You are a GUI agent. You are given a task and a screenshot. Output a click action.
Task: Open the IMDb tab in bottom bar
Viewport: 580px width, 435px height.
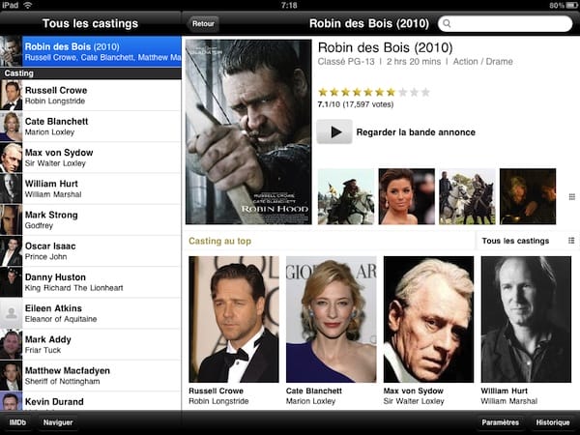(17, 422)
